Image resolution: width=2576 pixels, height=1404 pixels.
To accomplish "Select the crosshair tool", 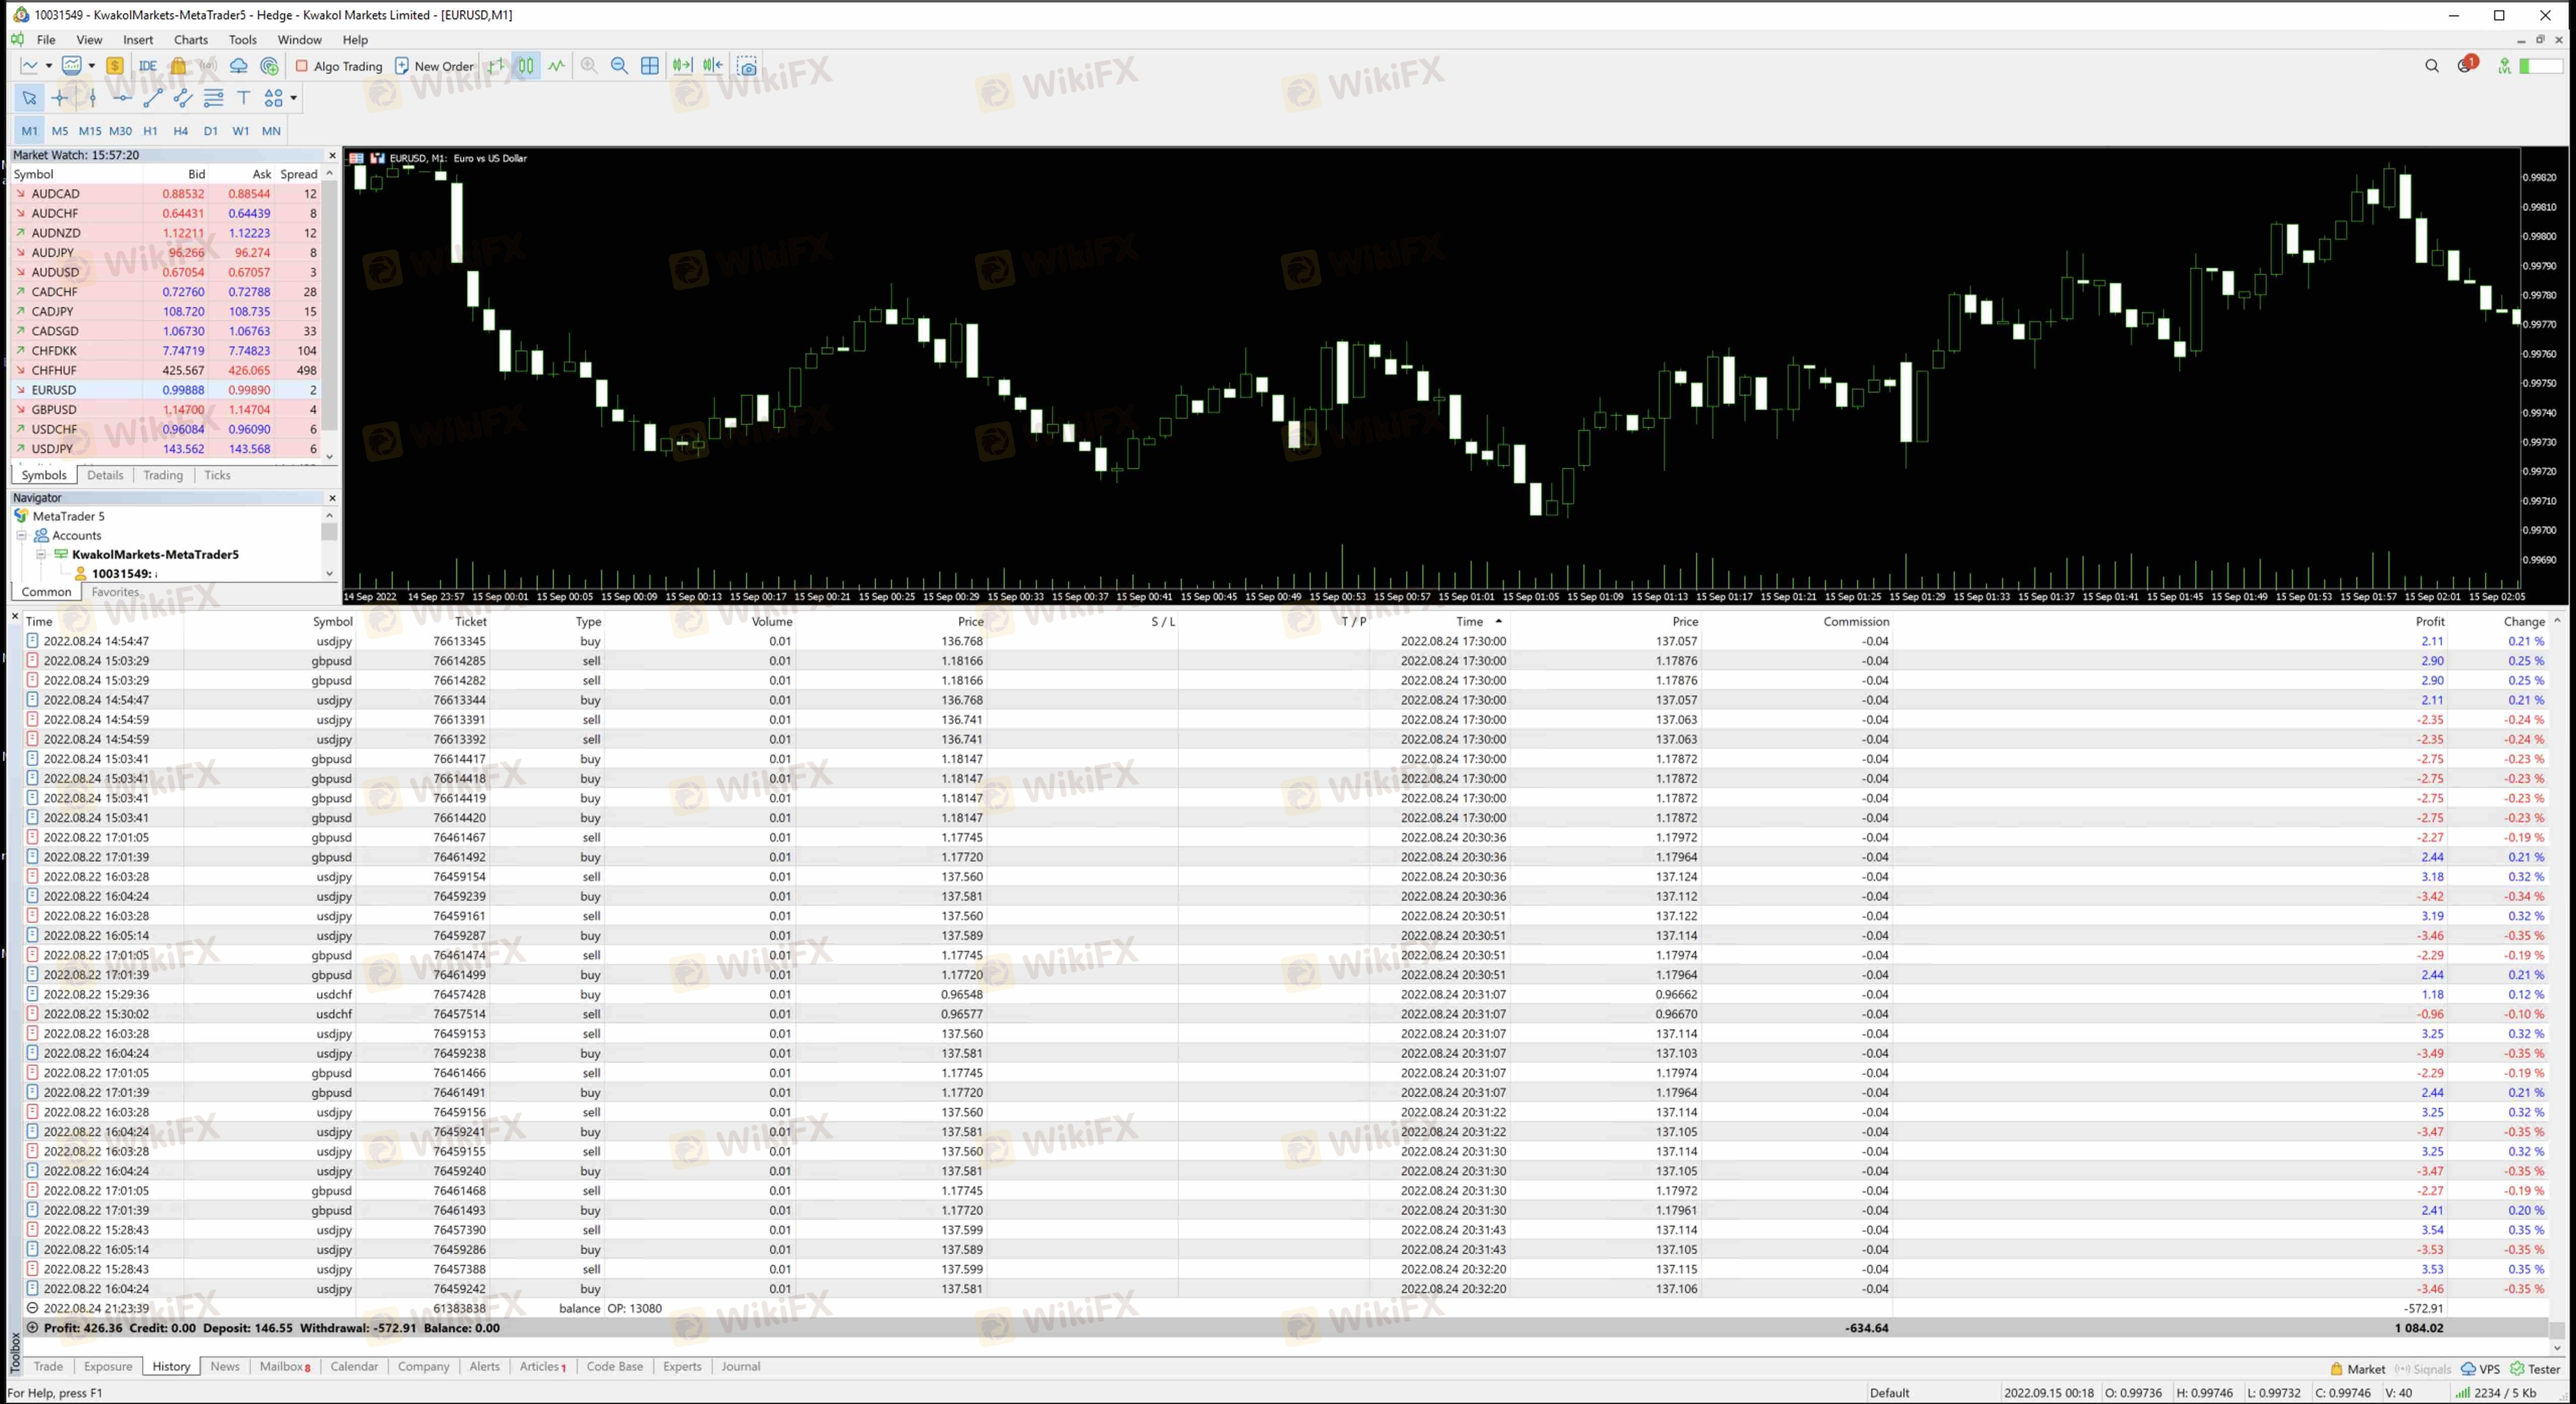I will pyautogui.click(x=60, y=98).
